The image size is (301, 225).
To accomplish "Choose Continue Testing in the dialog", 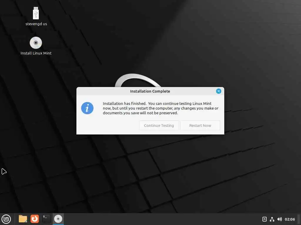I will [x=159, y=125].
